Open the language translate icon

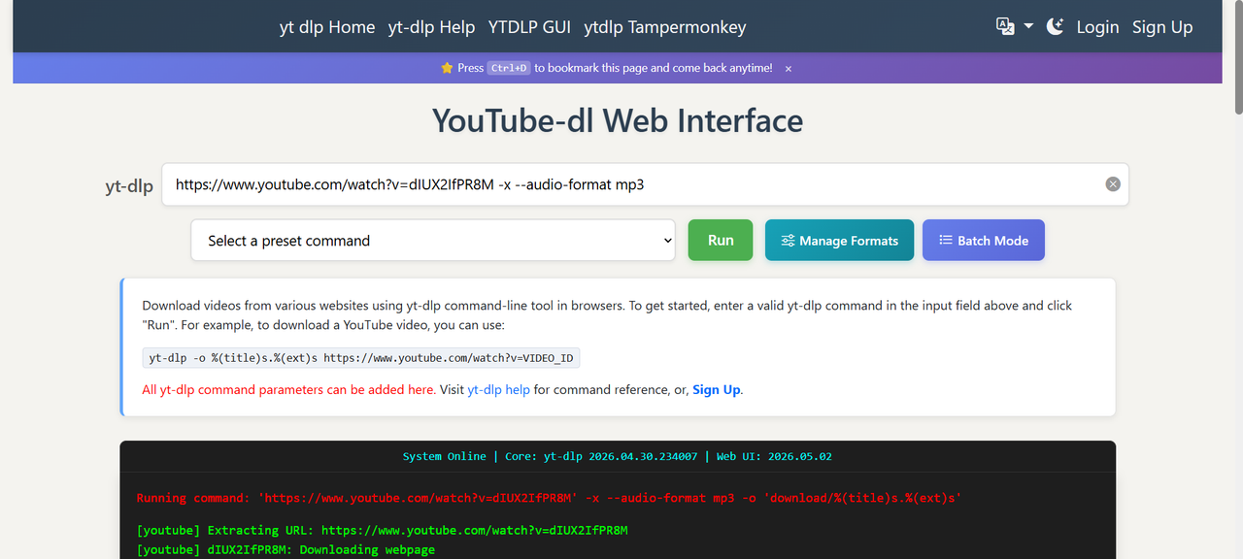pyautogui.click(x=1006, y=27)
